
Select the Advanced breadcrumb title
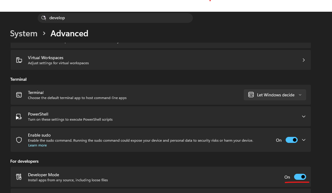[69, 34]
